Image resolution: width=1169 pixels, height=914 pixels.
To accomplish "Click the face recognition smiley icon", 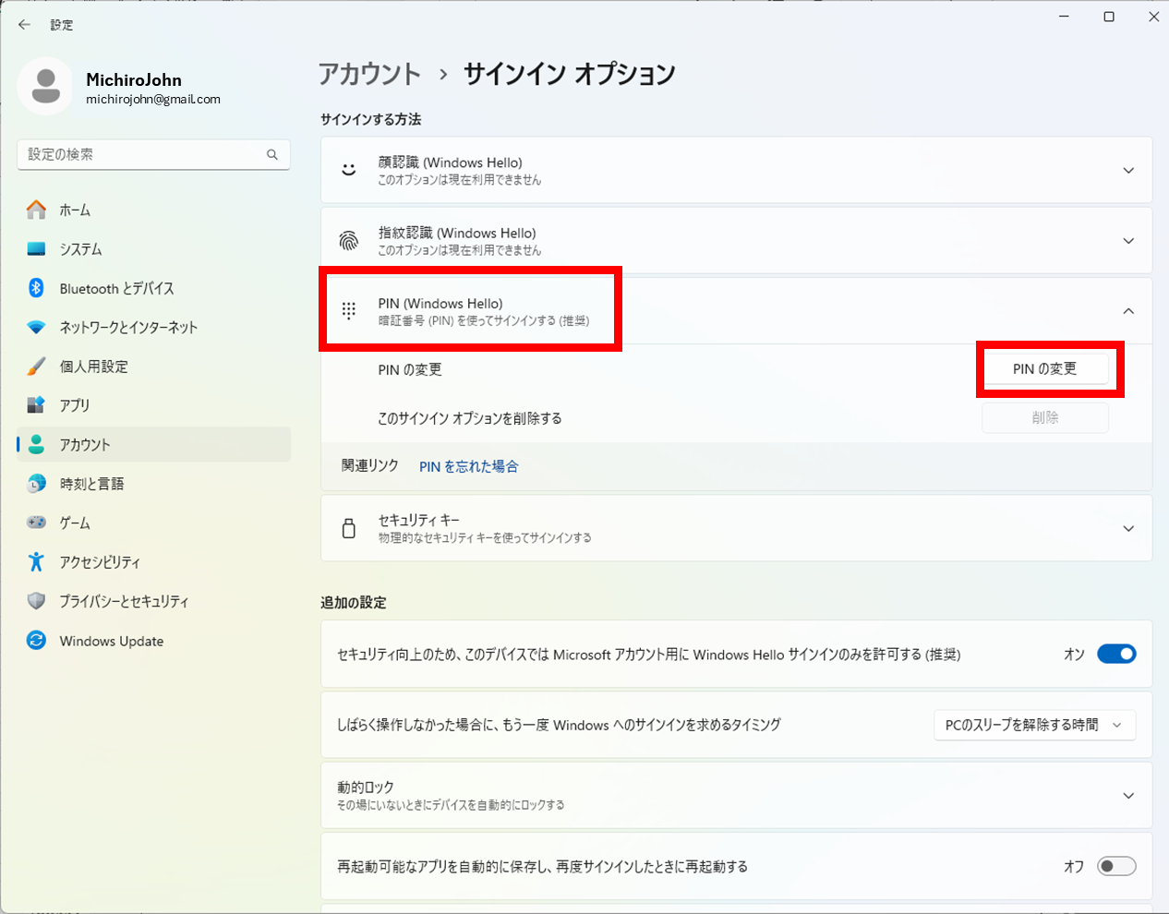I will (x=348, y=170).
